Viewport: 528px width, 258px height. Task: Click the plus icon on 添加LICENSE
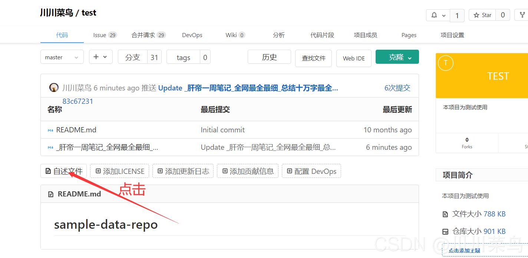[98, 171]
